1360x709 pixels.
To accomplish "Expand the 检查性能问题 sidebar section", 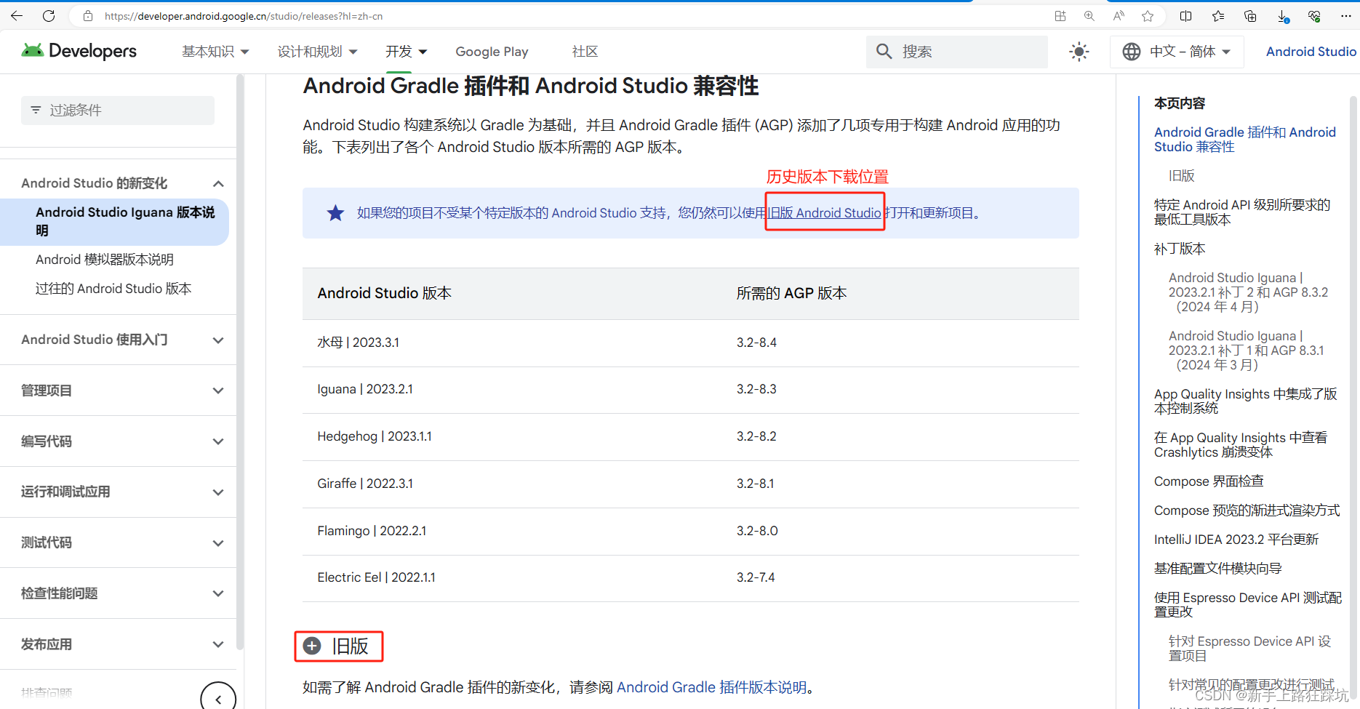I will click(218, 593).
